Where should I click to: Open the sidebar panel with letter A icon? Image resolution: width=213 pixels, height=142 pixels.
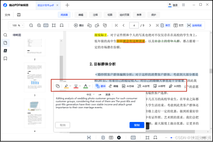pyautogui.click(x=5, y=51)
